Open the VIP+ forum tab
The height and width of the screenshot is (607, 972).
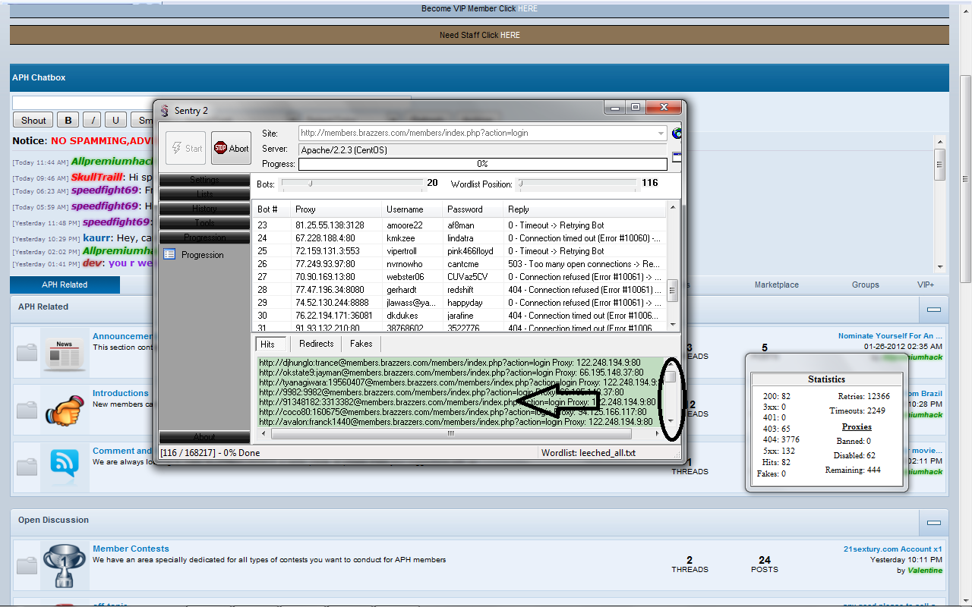coord(926,285)
